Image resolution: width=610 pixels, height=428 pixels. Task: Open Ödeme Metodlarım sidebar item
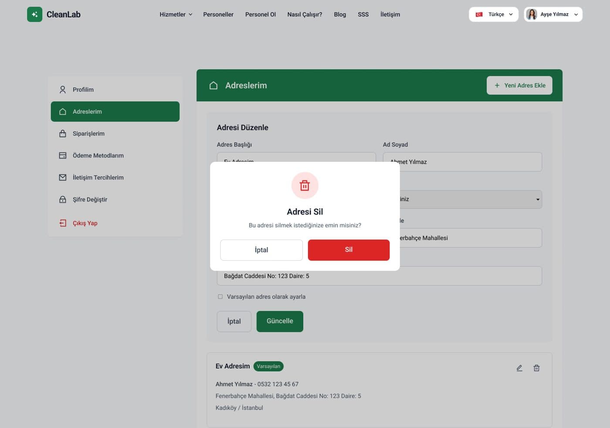pyautogui.click(x=115, y=155)
